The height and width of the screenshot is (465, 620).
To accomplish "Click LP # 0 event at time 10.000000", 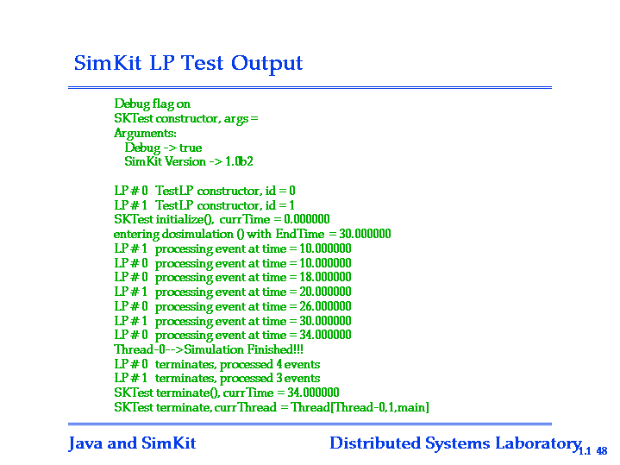I will [233, 264].
